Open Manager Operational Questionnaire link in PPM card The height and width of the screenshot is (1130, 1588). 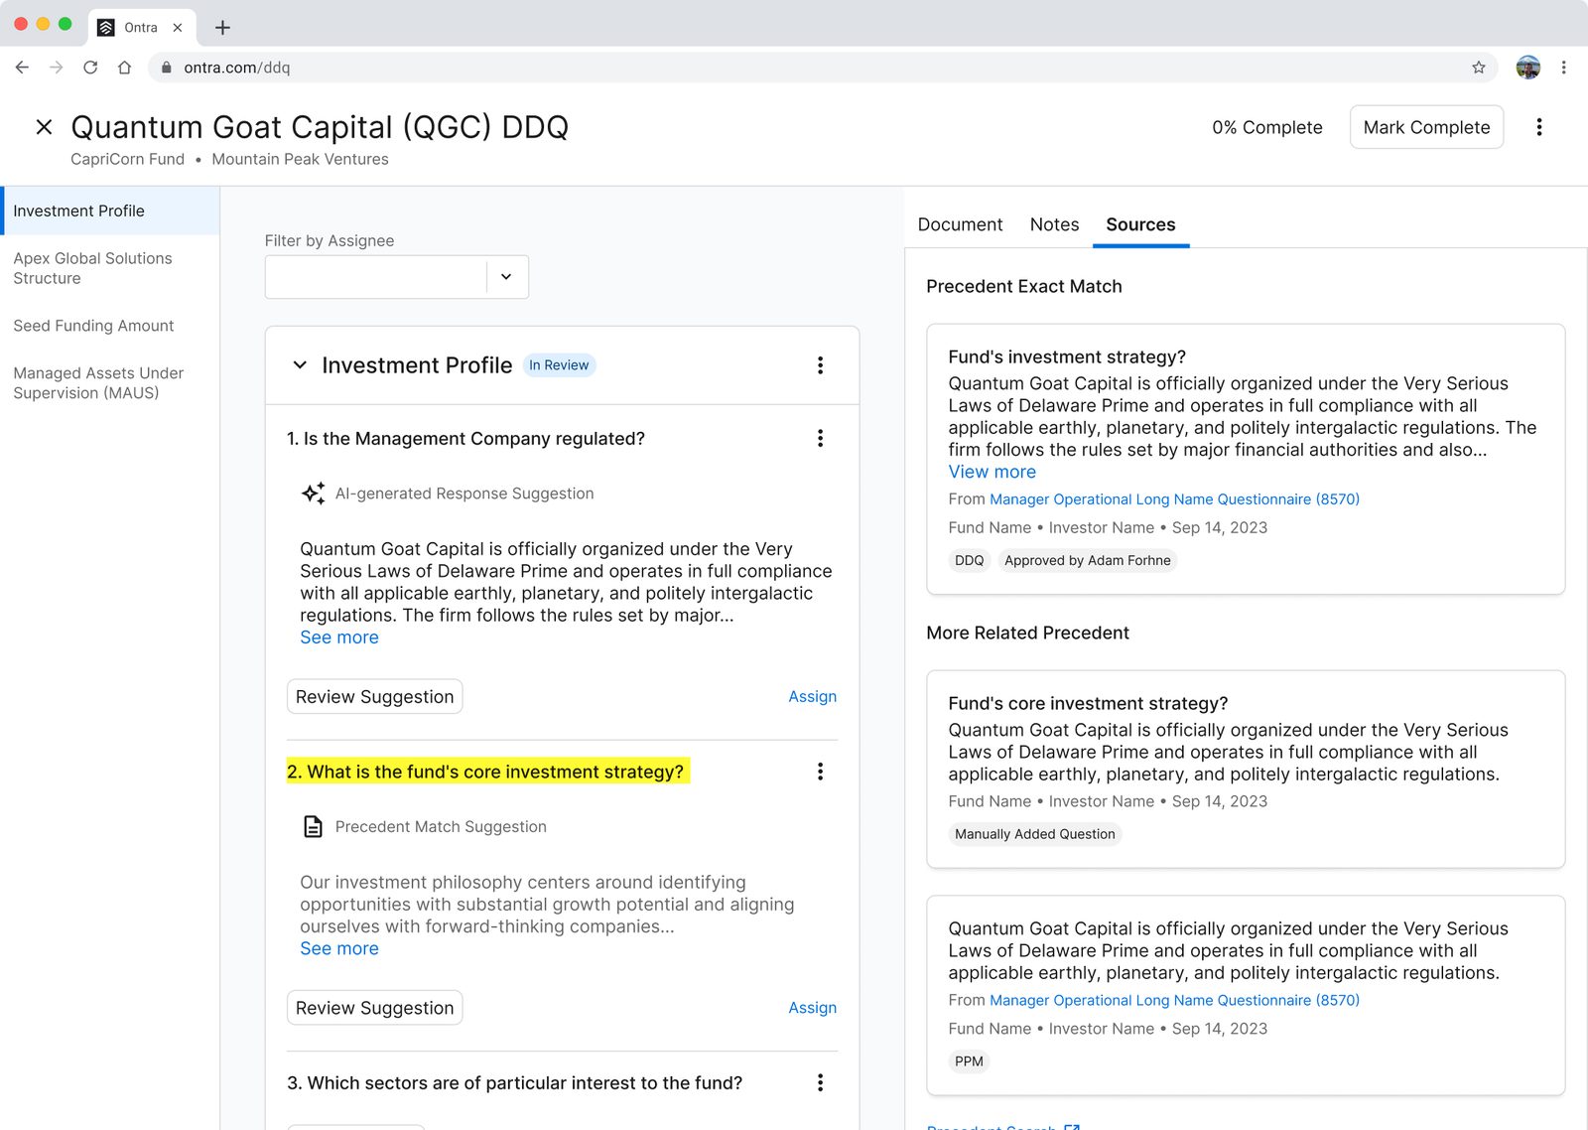[x=1174, y=1001]
